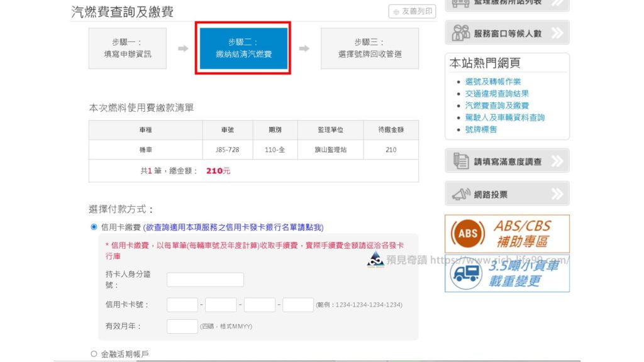Image resolution: width=644 pixels, height=362 pixels.
Task: Open the ABS/CBS subsidy banner
Action: [507, 234]
